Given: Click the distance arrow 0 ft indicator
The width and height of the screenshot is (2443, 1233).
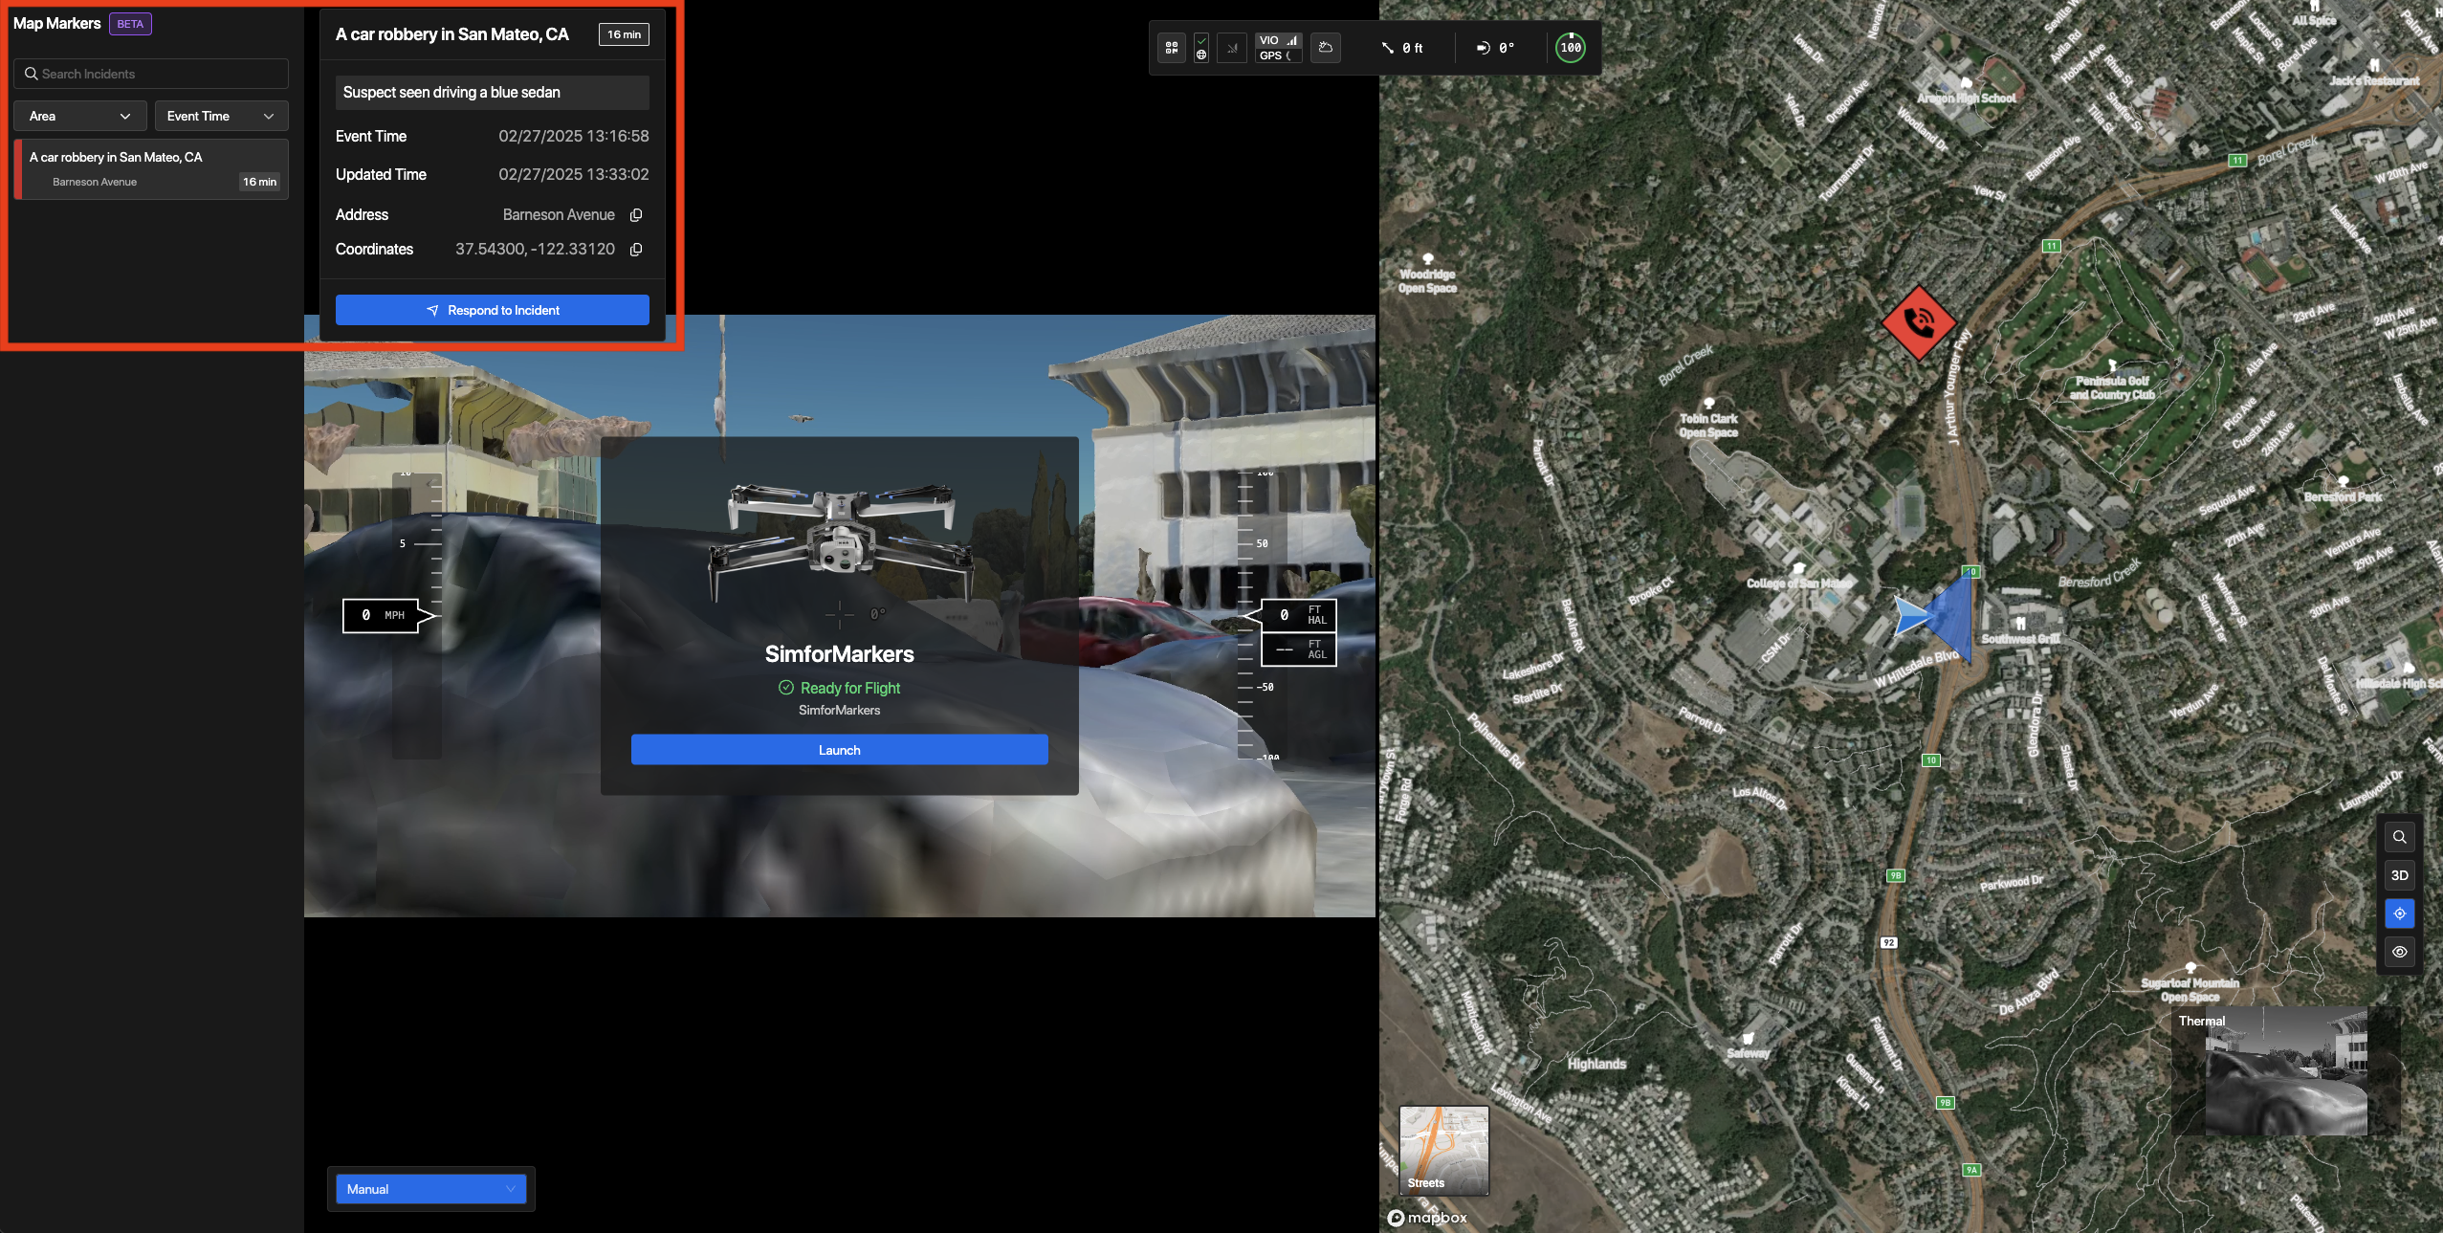Looking at the screenshot, I should point(1402,48).
